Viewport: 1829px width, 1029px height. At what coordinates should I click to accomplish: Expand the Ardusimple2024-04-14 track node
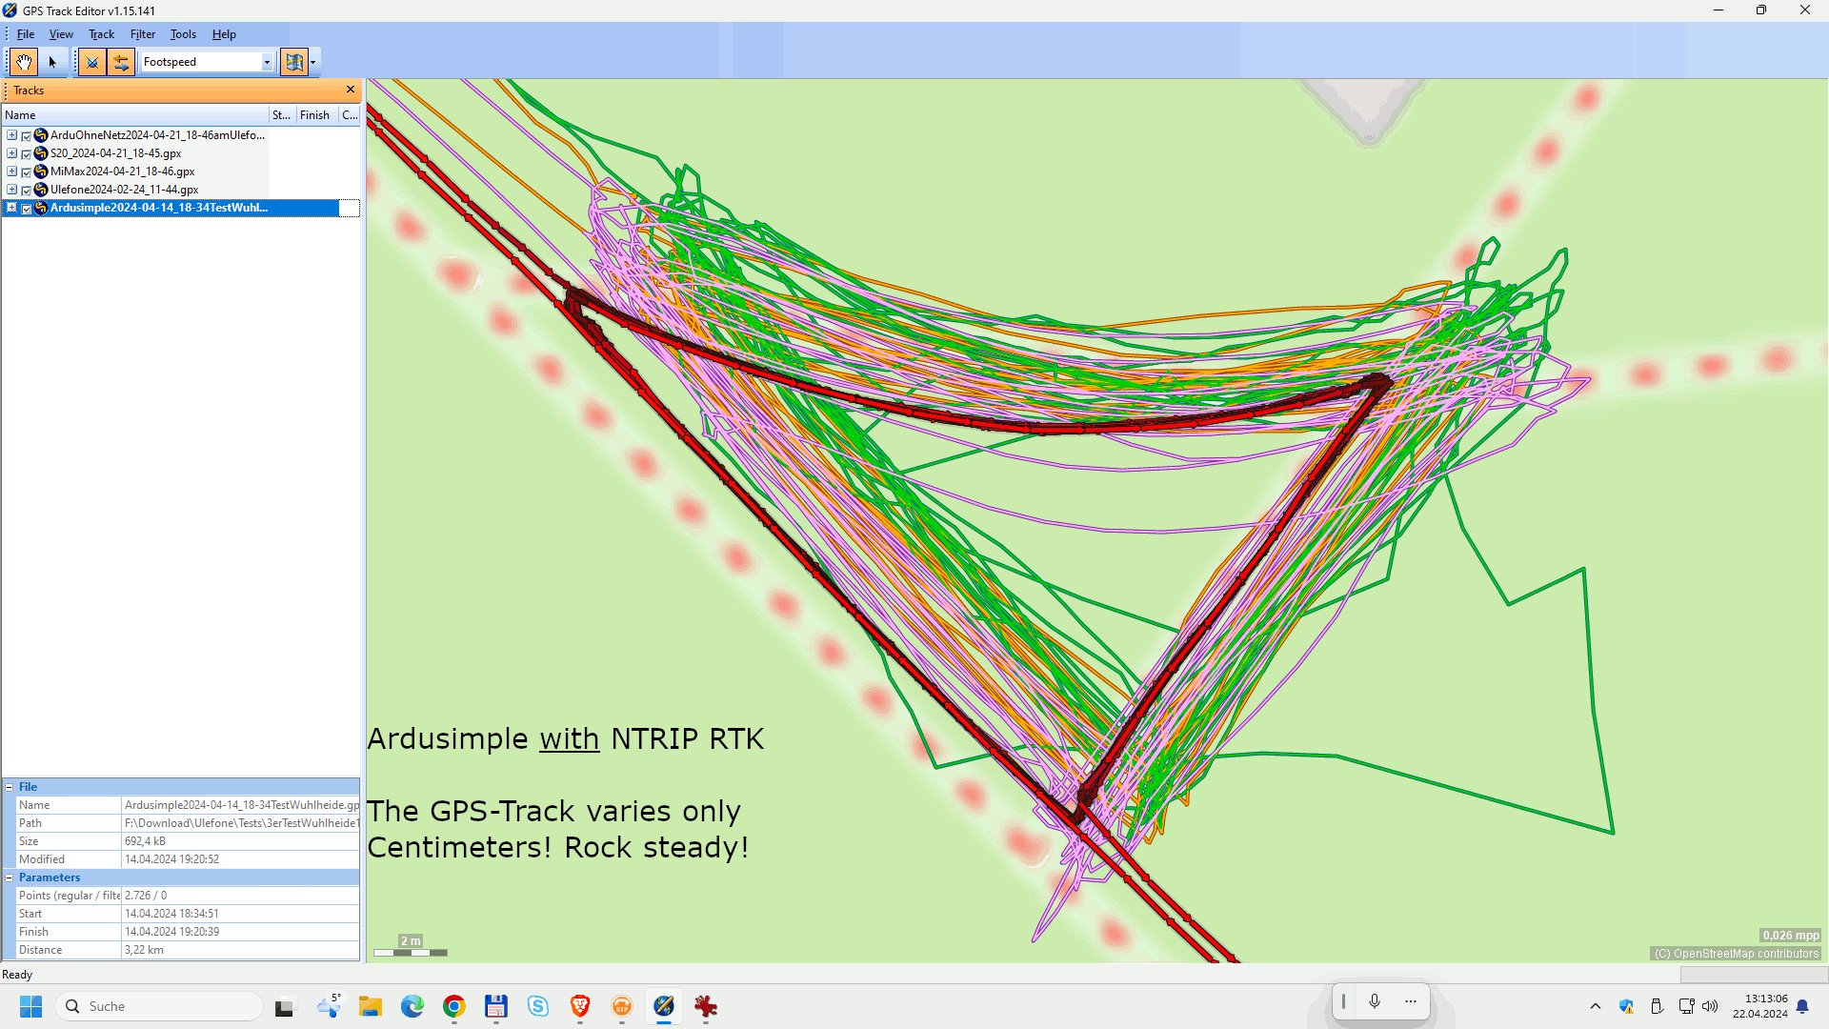pos(11,208)
